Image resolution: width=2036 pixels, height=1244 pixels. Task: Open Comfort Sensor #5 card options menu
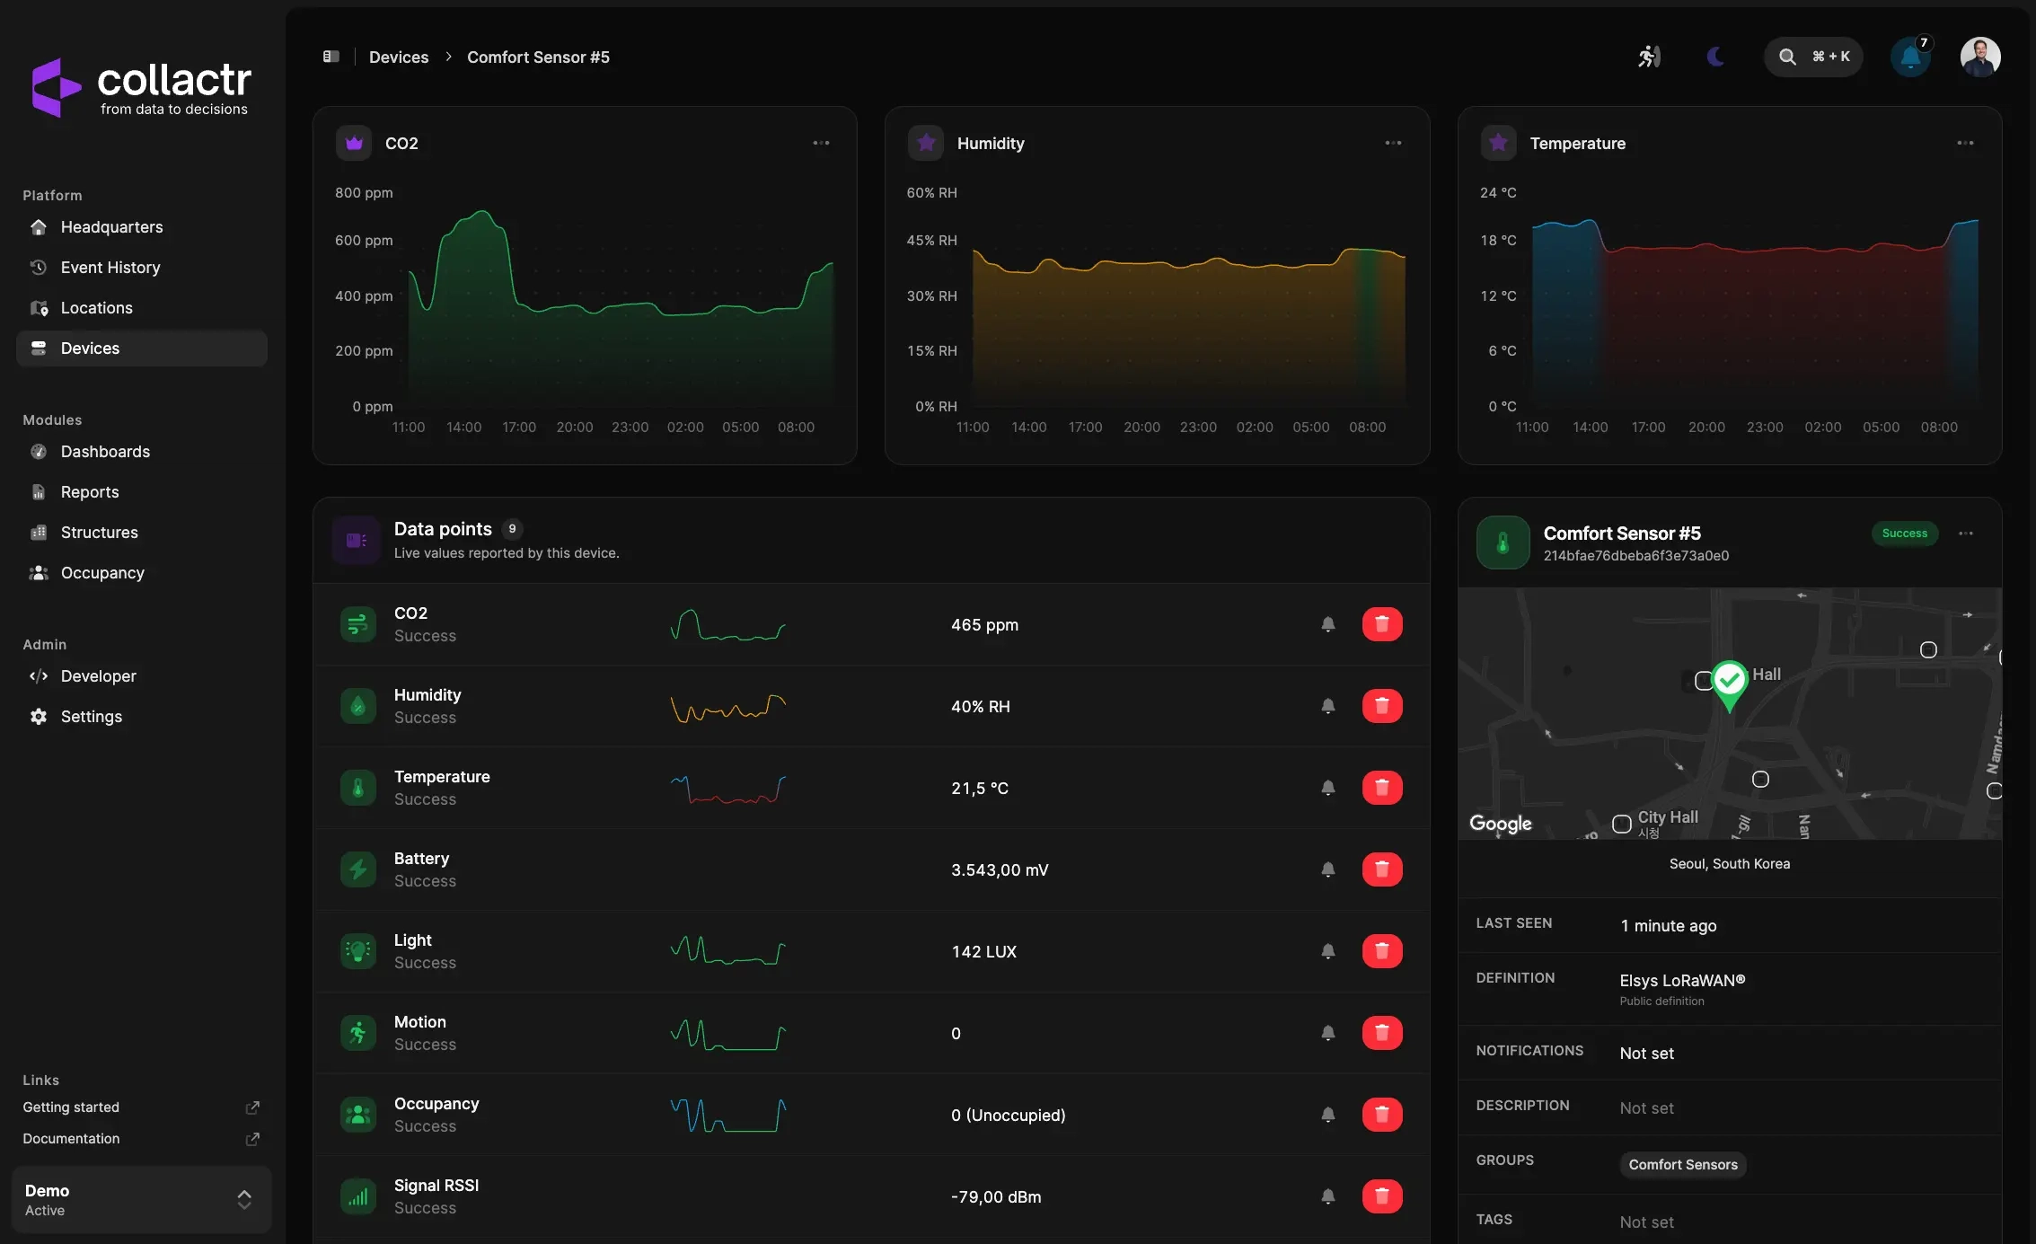tap(1966, 534)
